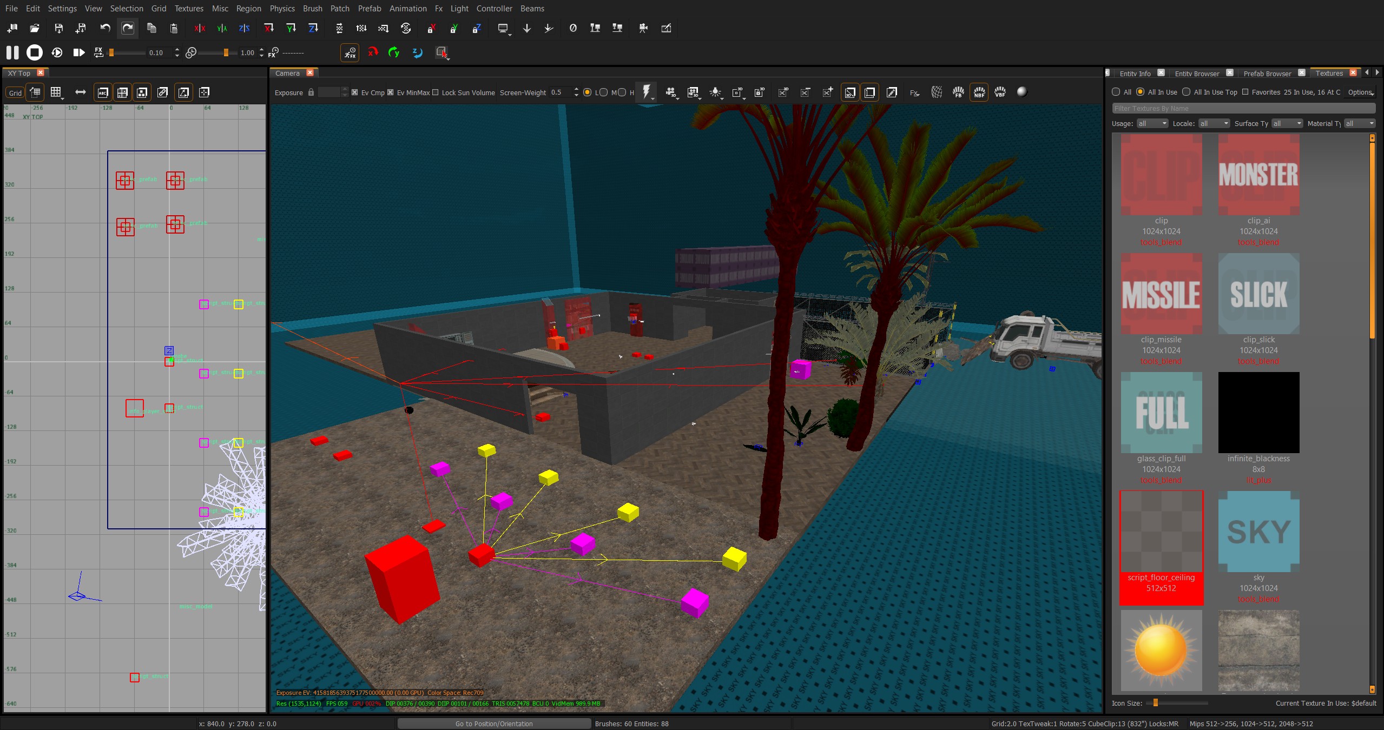Screen dimensions: 1384x730
Task: Increase the Screen-Weight stepper value
Action: click(x=576, y=89)
